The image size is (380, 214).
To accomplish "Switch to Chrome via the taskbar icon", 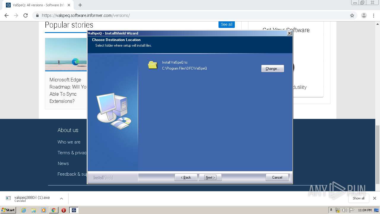I will pyautogui.click(x=53, y=210).
